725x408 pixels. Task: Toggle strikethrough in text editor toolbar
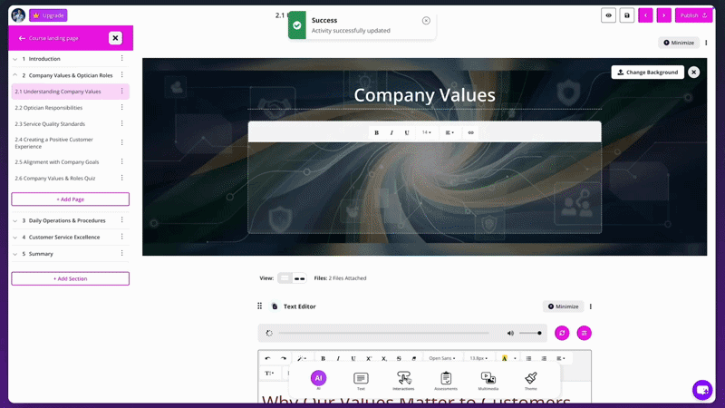tap(399, 358)
